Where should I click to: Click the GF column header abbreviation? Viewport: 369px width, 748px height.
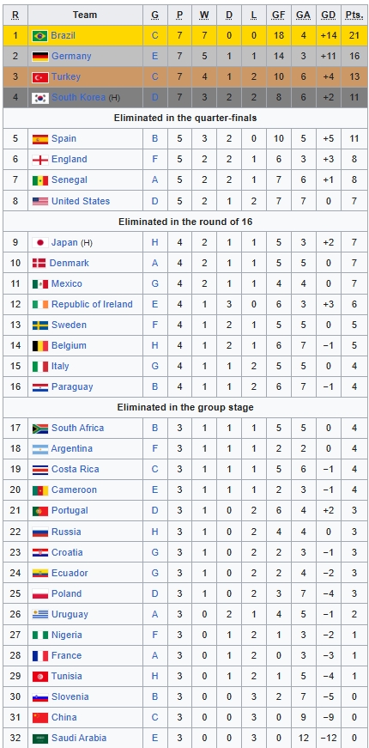[278, 15]
